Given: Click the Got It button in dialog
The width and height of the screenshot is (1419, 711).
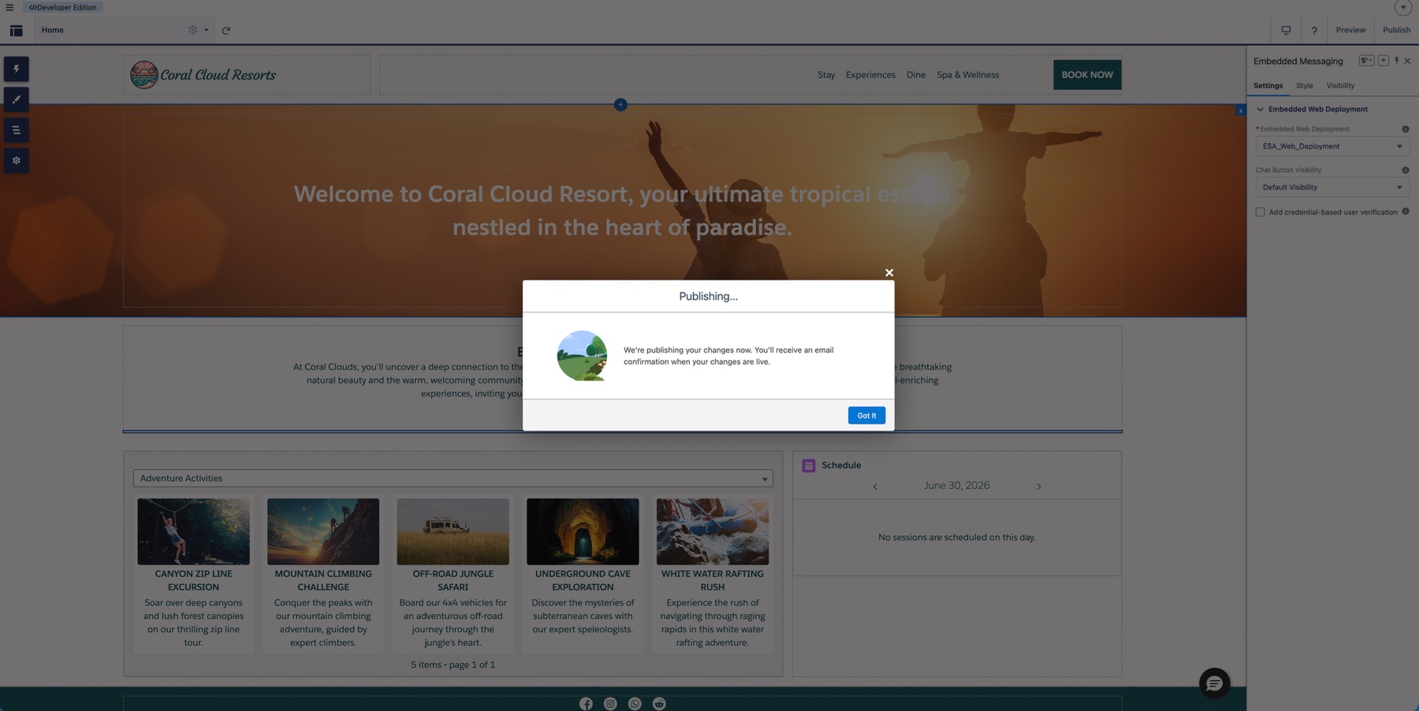Looking at the screenshot, I should [x=866, y=415].
